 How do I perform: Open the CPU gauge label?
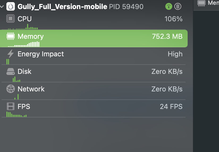(x=24, y=19)
